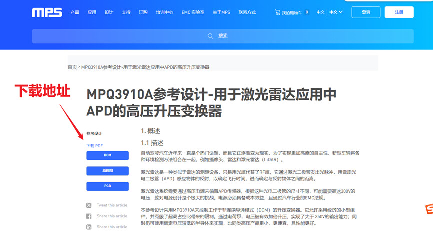Open the 设计 navigation menu
This screenshot has height=231, width=433.
click(109, 12)
